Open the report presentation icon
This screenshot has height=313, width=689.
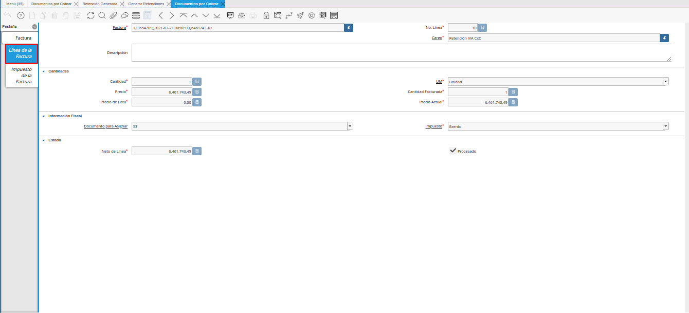tap(230, 15)
